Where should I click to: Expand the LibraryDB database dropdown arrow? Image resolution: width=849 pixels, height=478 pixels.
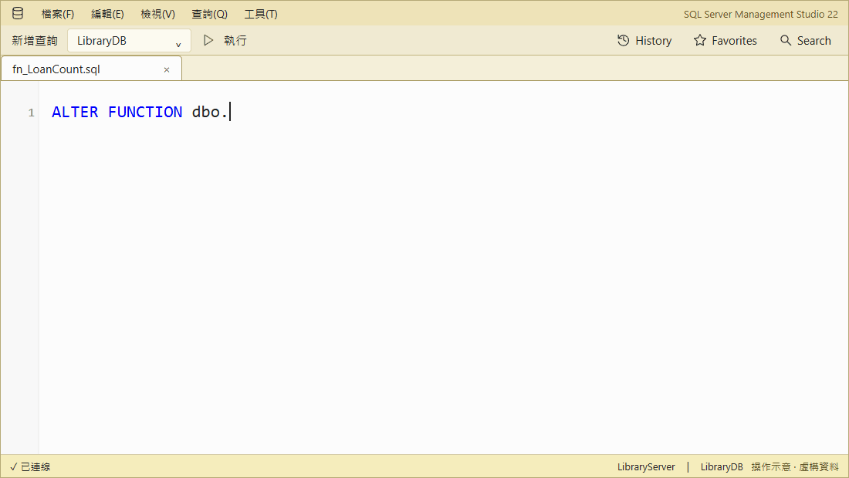178,45
